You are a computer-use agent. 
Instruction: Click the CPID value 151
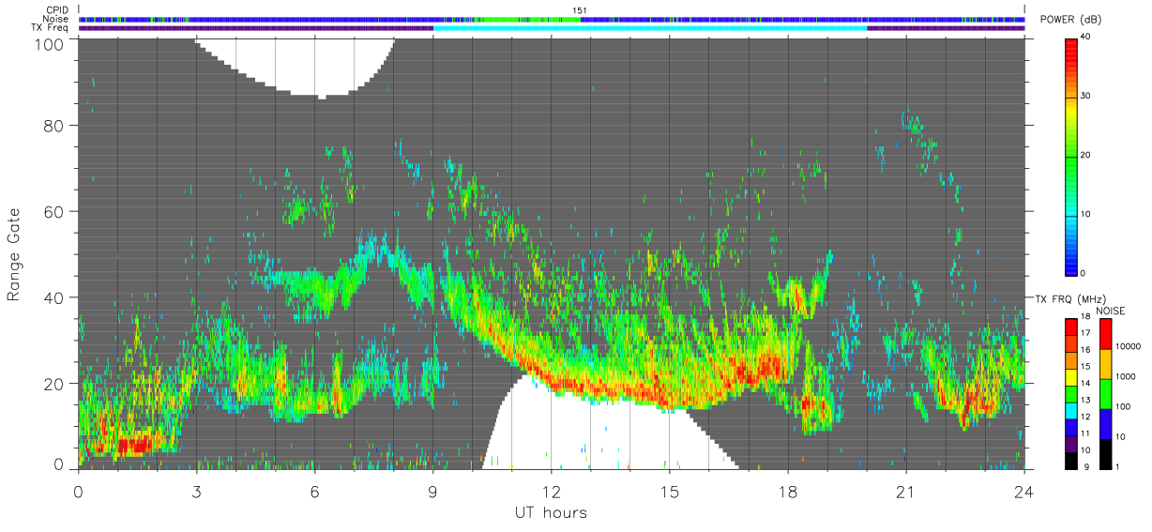tap(580, 10)
